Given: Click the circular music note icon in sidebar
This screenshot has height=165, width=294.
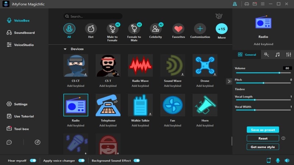Looking at the screenshot, I should click(37, 142).
